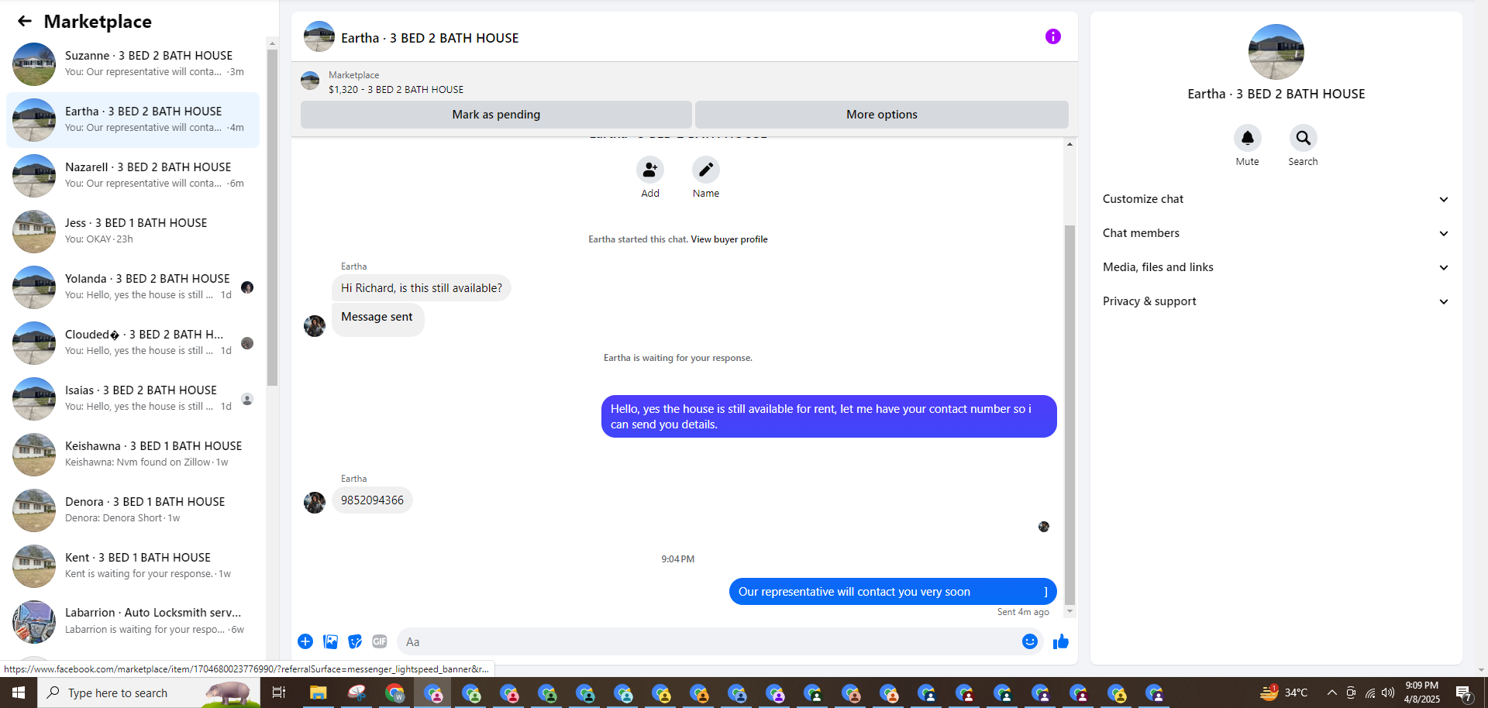Viewport: 1488px width, 708px height.
Task: Expand the Customize chat section
Action: (x=1276, y=199)
